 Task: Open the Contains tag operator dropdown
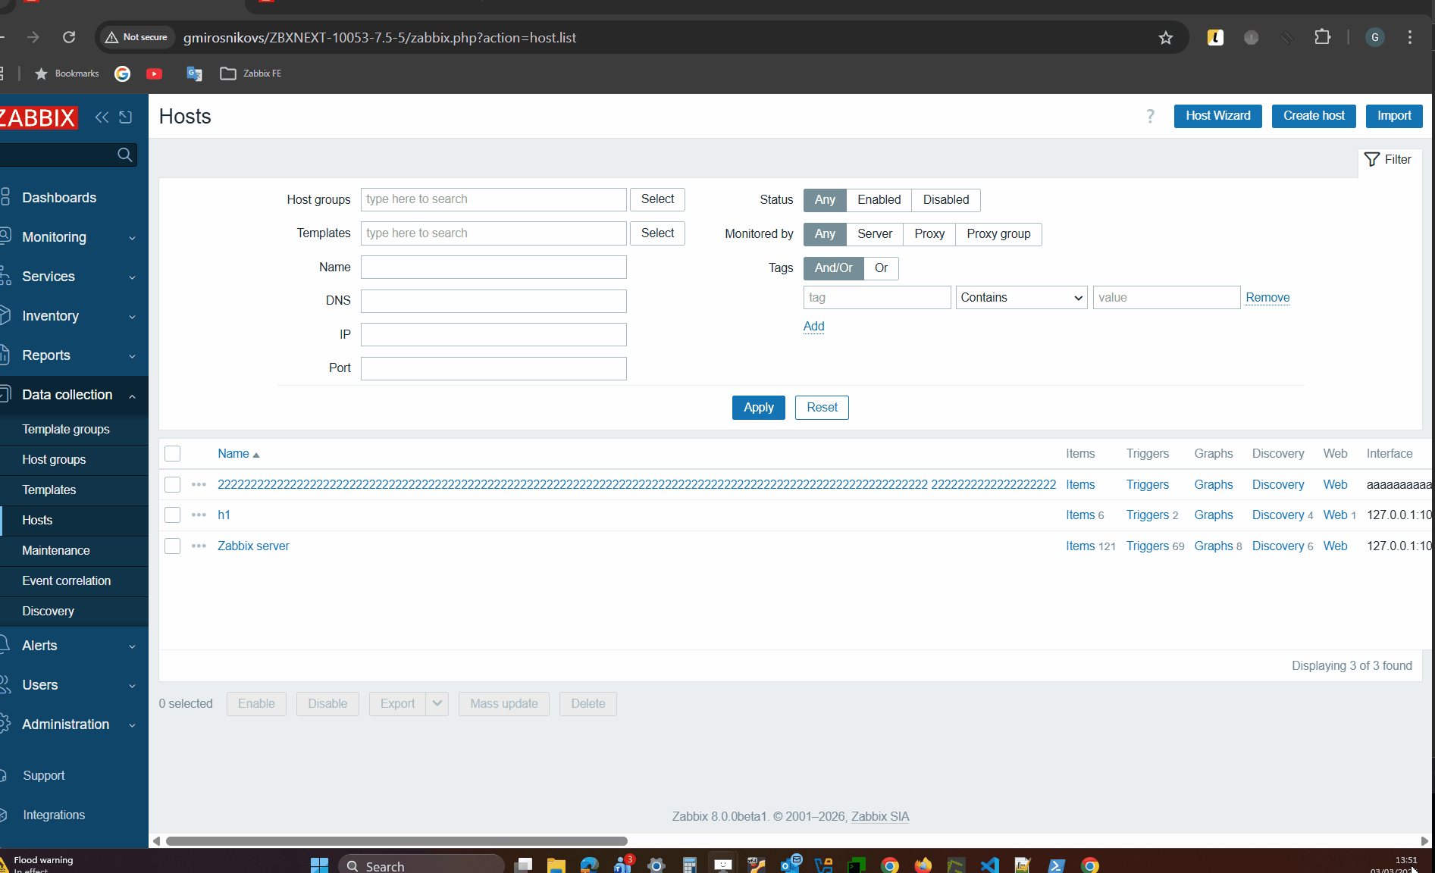pos(1021,298)
